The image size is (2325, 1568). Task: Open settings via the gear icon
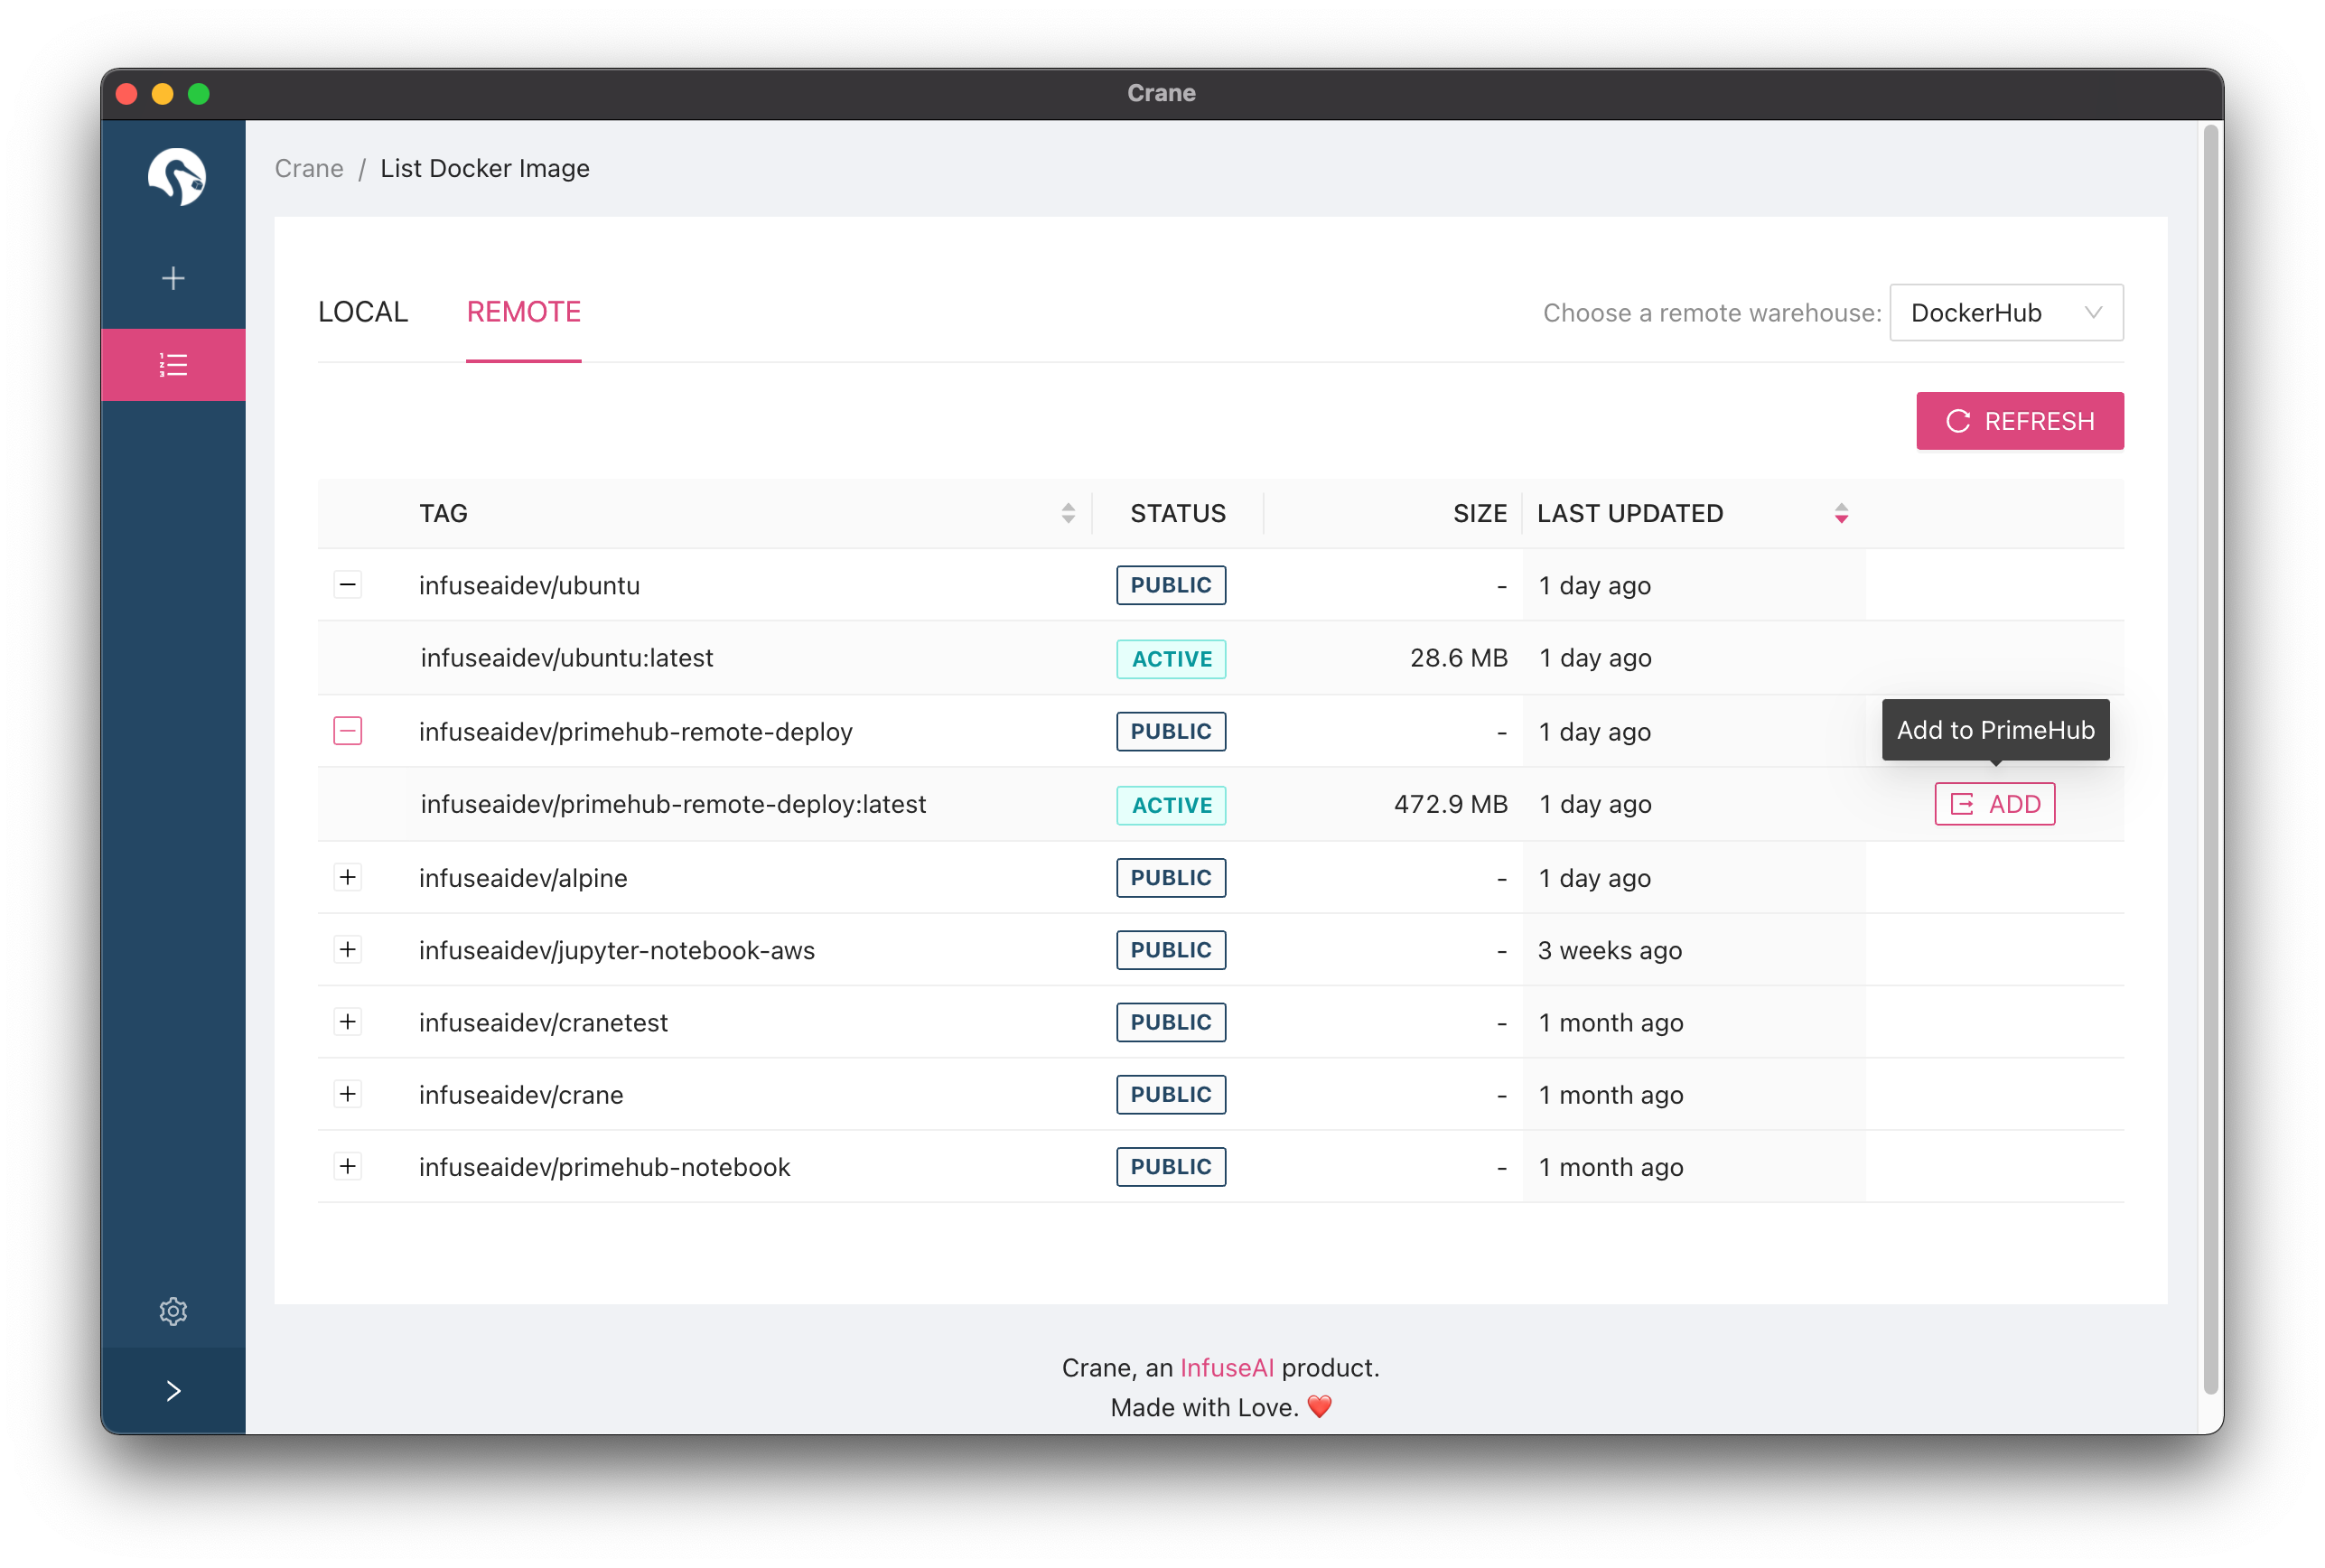click(173, 1310)
